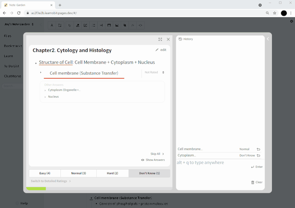Image resolution: width=295 pixels, height=208 pixels.
Task: Open Files in the sidebar
Action: click(8, 36)
